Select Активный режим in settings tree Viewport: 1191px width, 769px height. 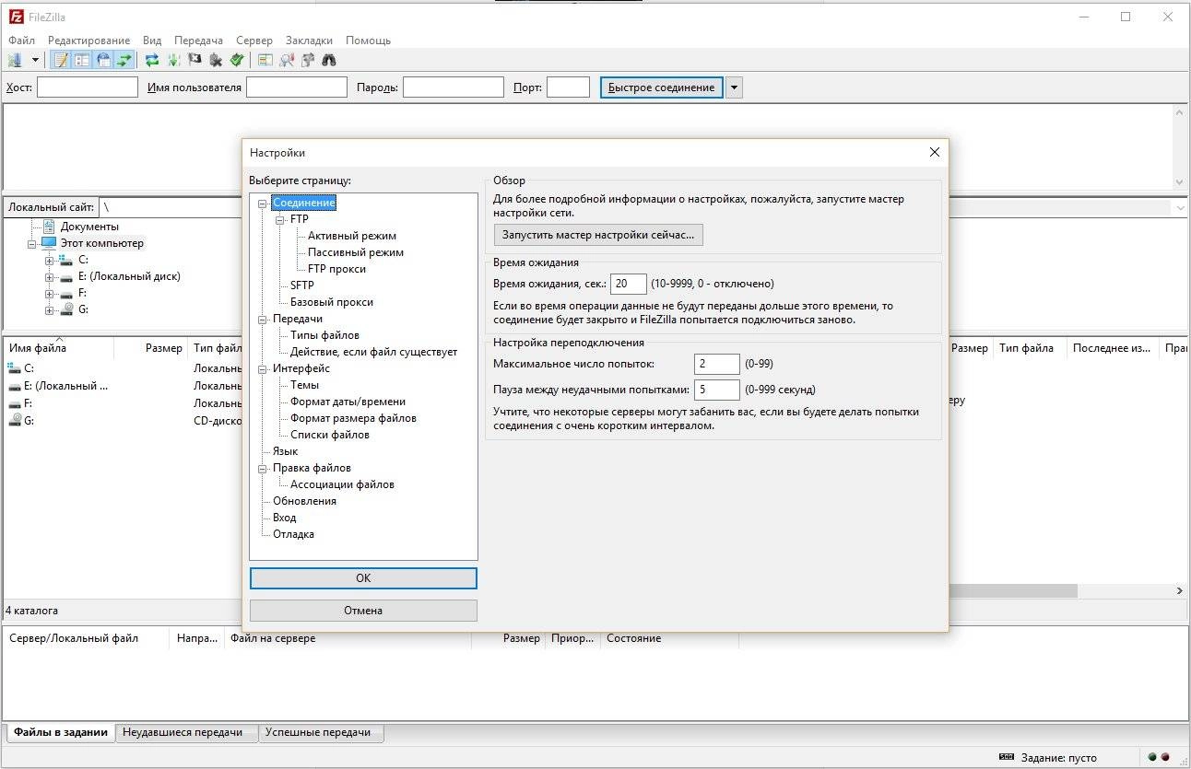click(x=352, y=236)
